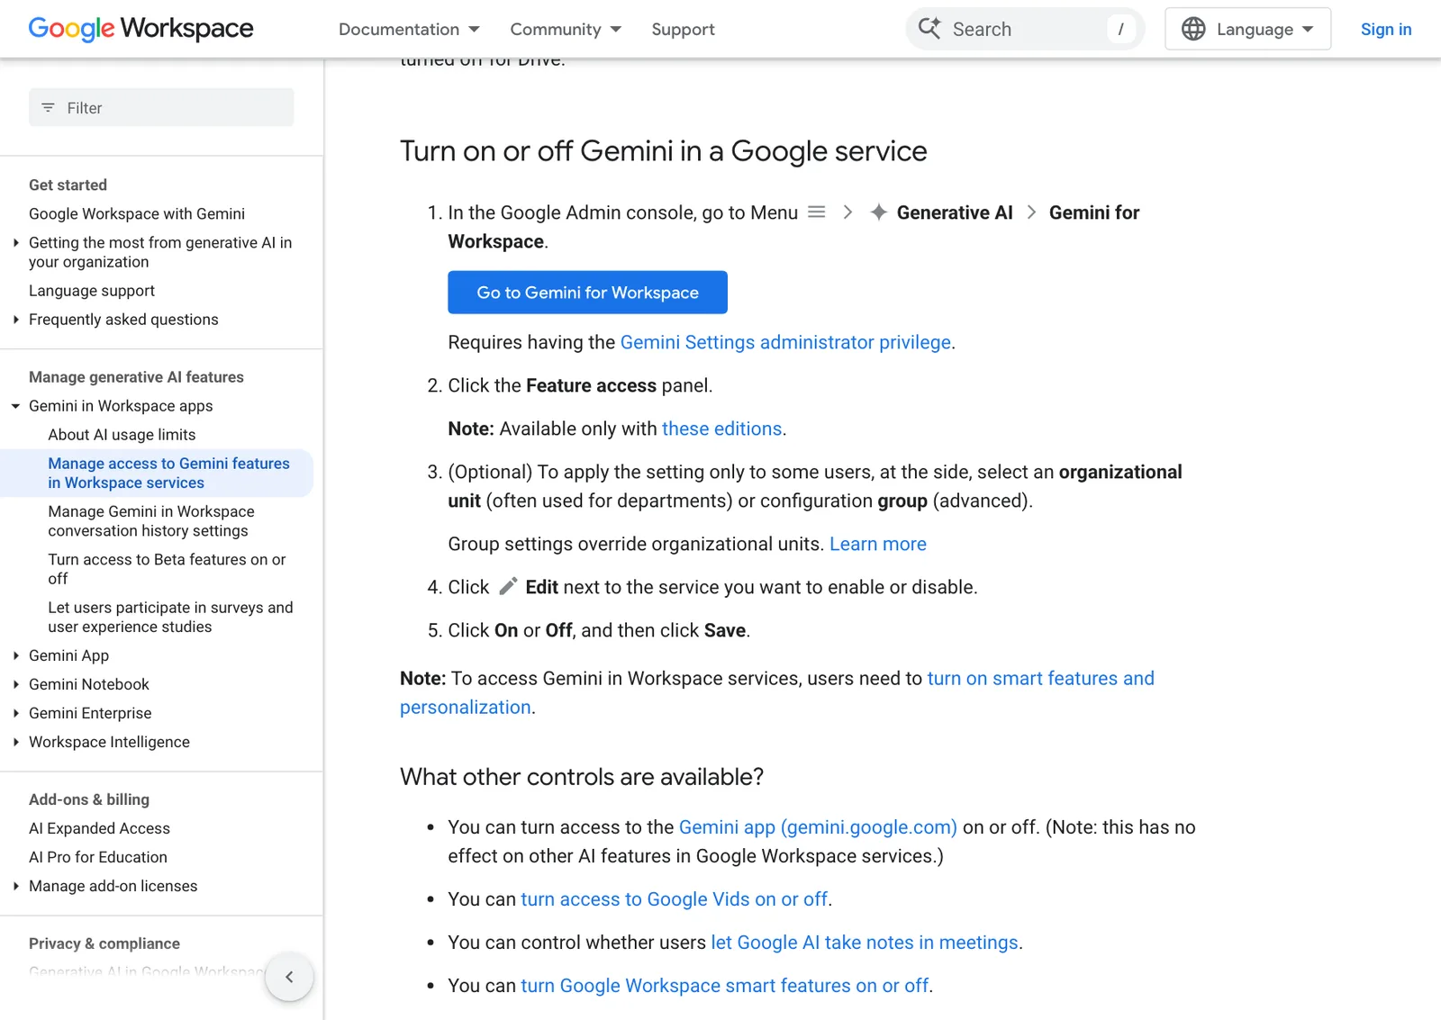
Task: Click the Sign in link
Action: pos(1386,29)
